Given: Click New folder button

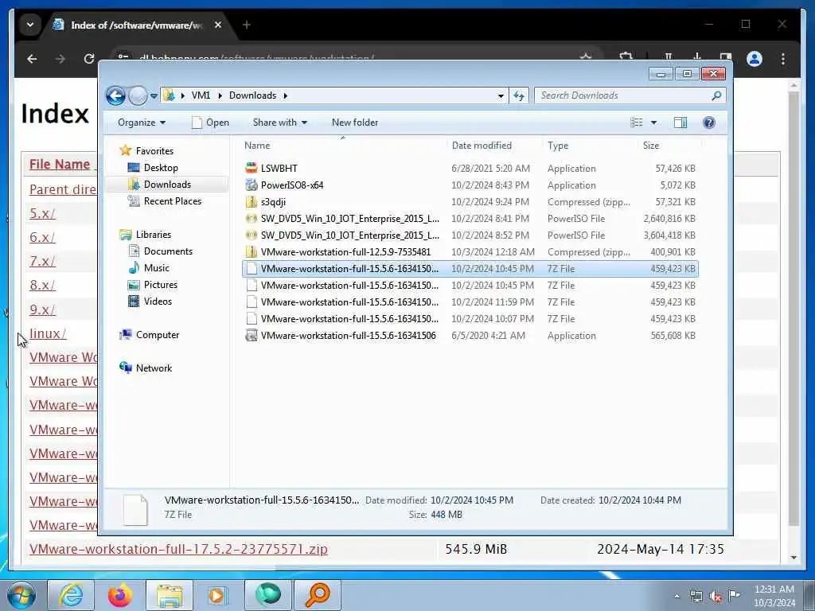Looking at the screenshot, I should tap(355, 123).
